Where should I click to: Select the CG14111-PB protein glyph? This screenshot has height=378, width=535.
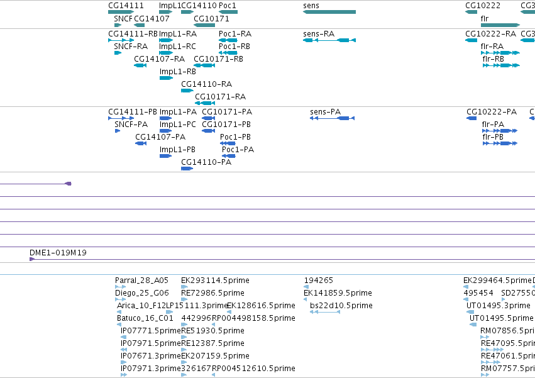pyautogui.click(x=121, y=118)
